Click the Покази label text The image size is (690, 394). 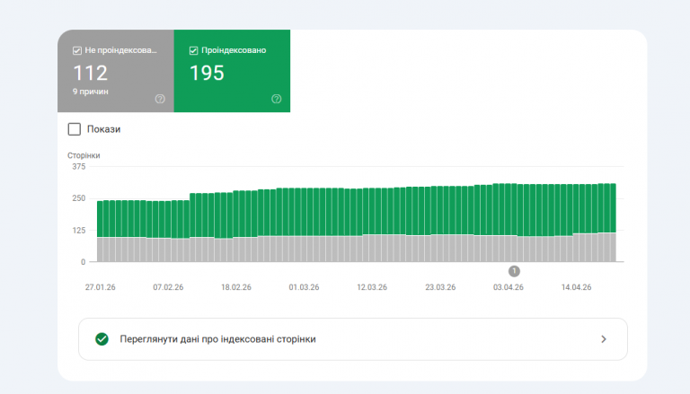coord(103,129)
